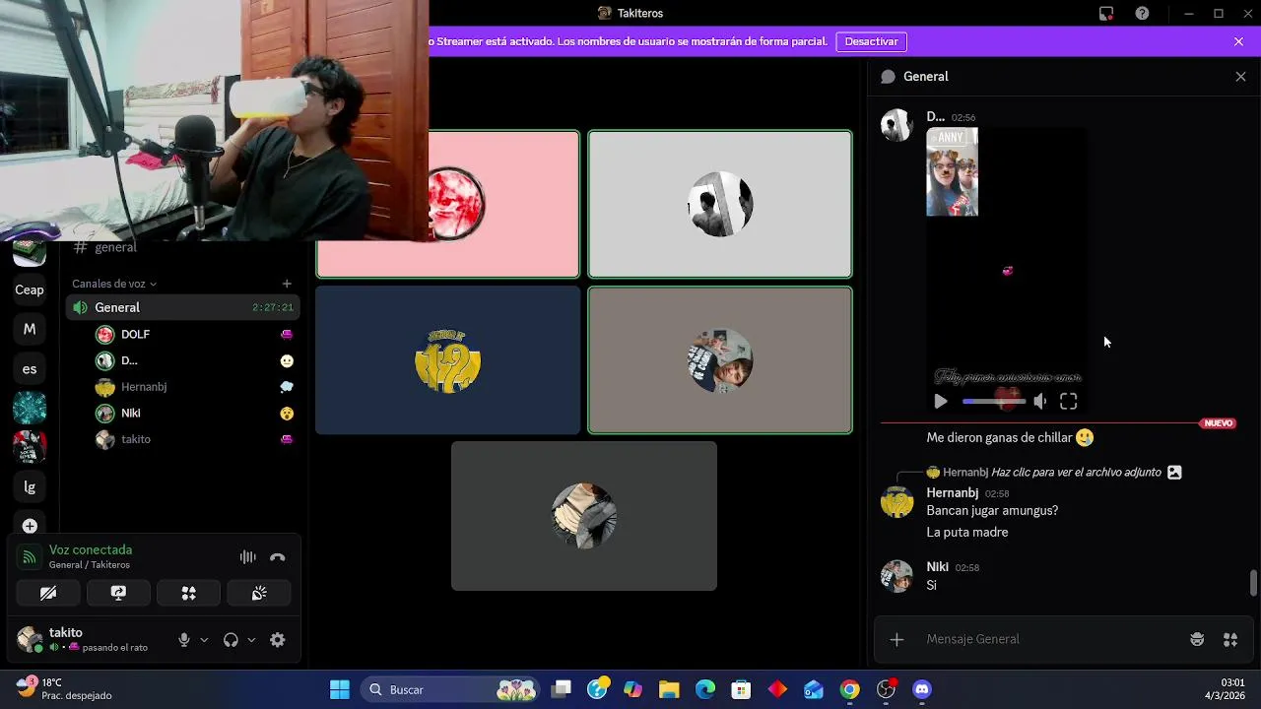
Task: Deafen using the headphones icon
Action: coord(231,640)
